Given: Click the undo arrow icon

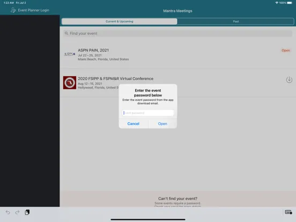Looking at the screenshot, I should [8, 212].
